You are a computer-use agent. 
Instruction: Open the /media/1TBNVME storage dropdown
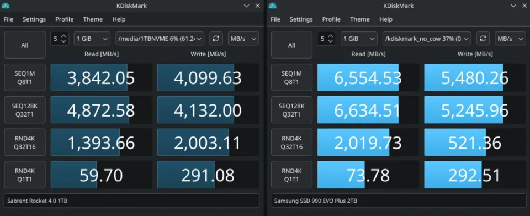160,39
